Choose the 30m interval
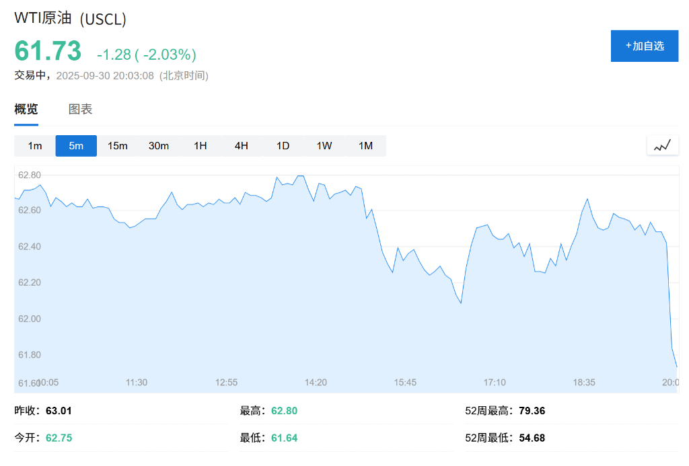 coord(159,146)
